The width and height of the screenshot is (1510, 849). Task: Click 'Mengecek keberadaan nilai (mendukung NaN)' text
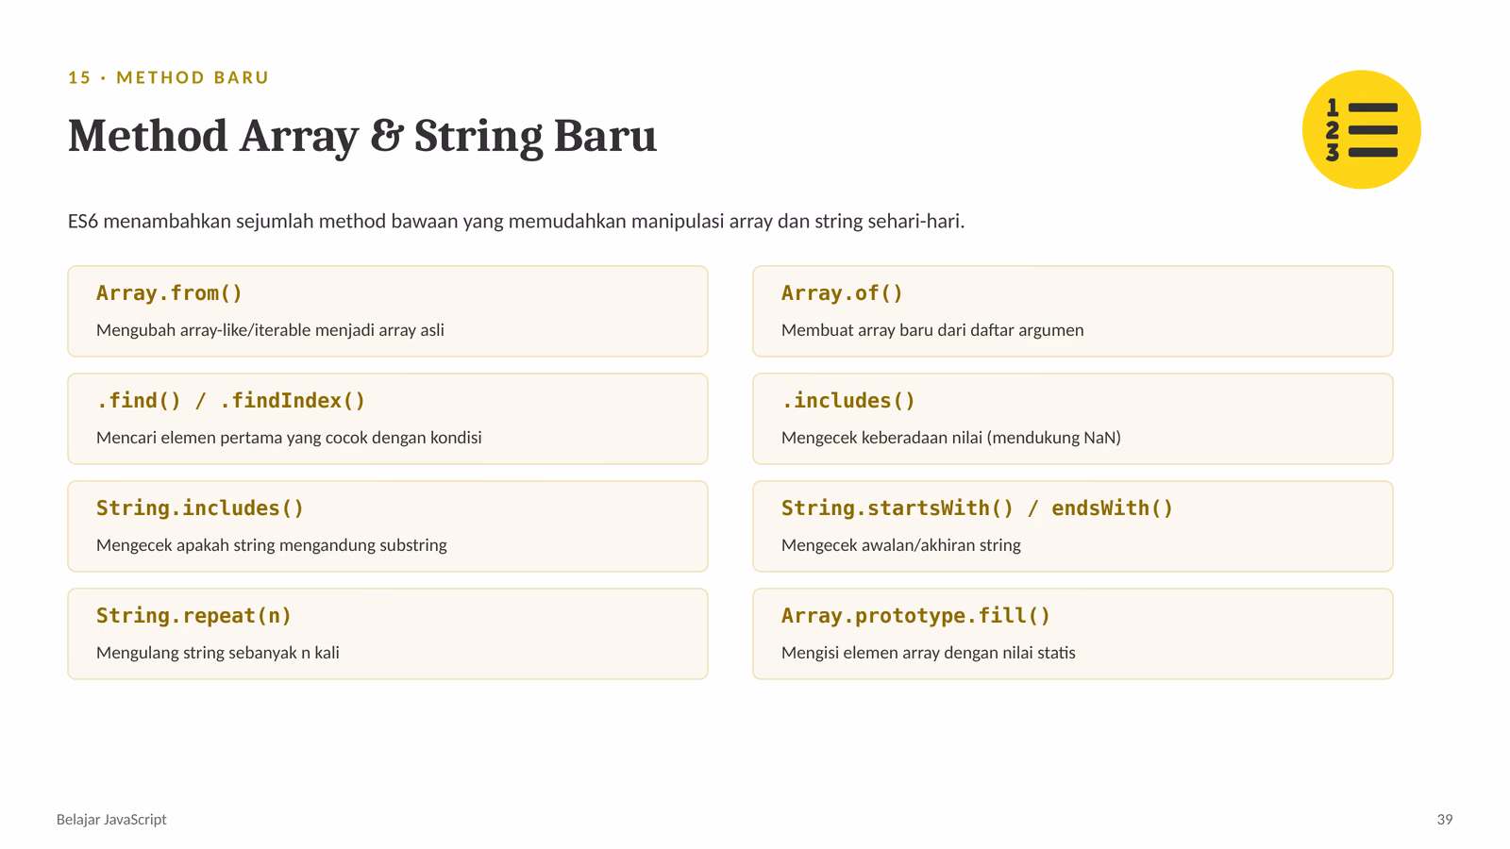(x=951, y=438)
